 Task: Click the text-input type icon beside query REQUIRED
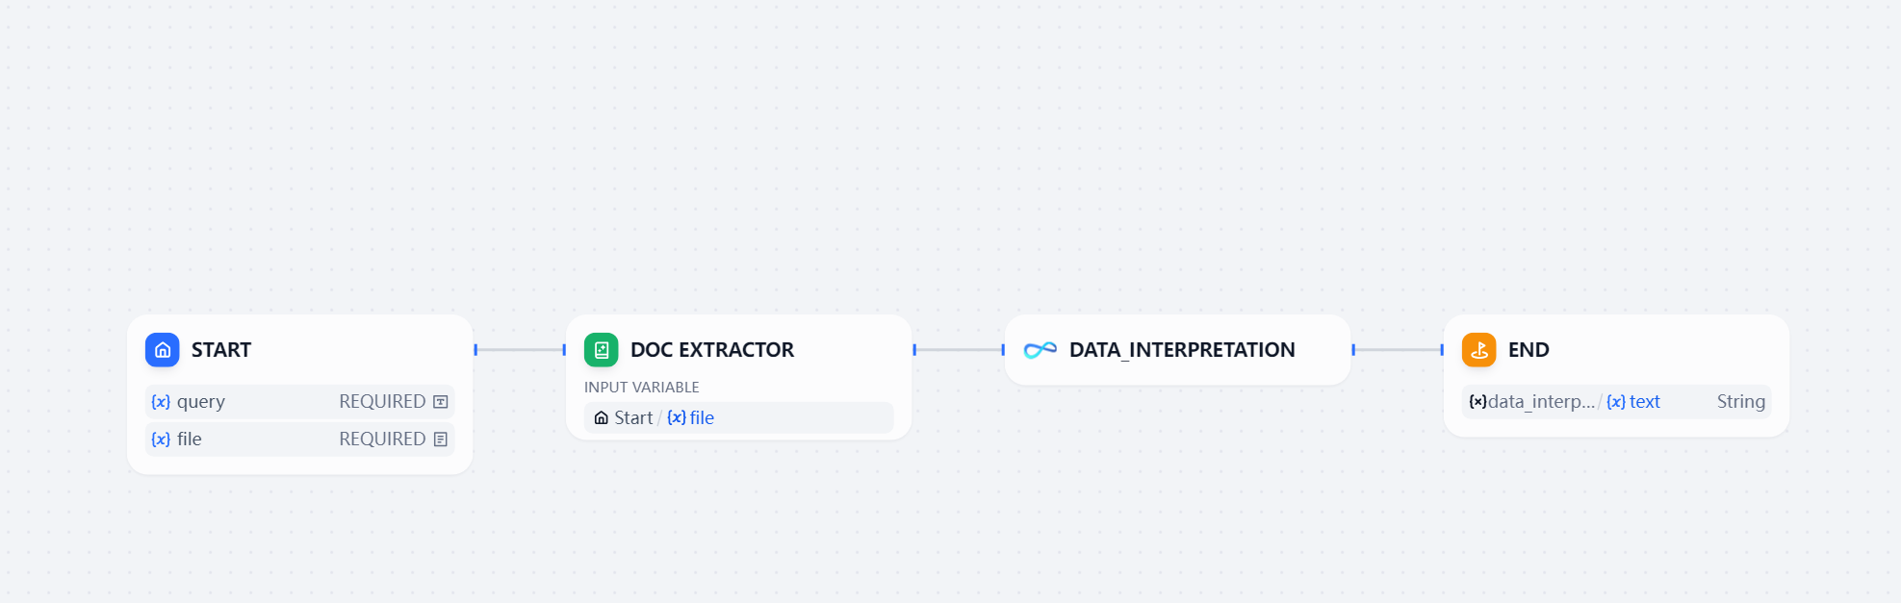441,402
